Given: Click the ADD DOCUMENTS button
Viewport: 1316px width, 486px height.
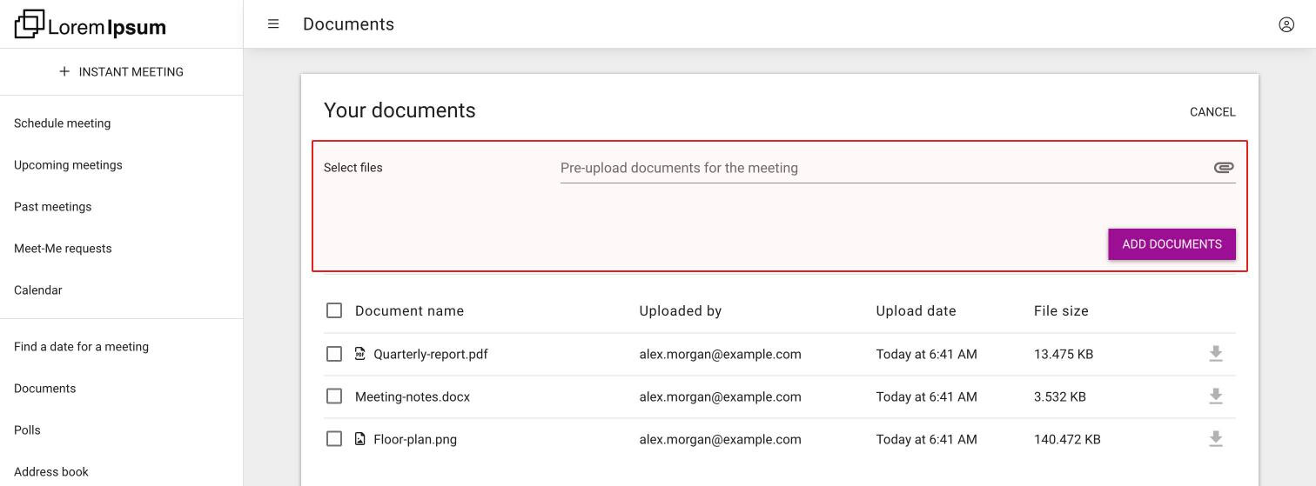Looking at the screenshot, I should click(1172, 244).
